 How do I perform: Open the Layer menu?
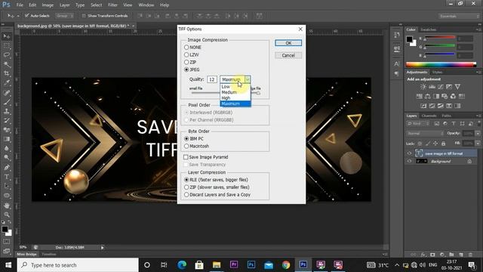pyautogui.click(x=64, y=5)
